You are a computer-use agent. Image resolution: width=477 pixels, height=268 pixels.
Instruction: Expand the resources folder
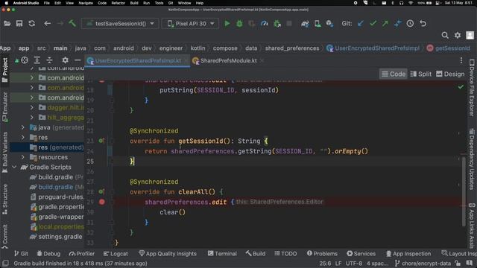click(x=23, y=157)
